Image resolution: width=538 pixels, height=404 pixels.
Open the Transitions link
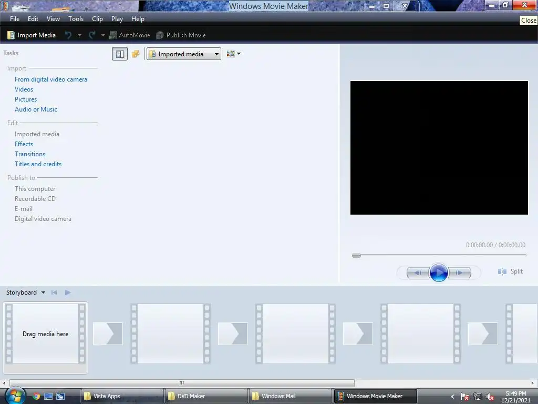(30, 154)
